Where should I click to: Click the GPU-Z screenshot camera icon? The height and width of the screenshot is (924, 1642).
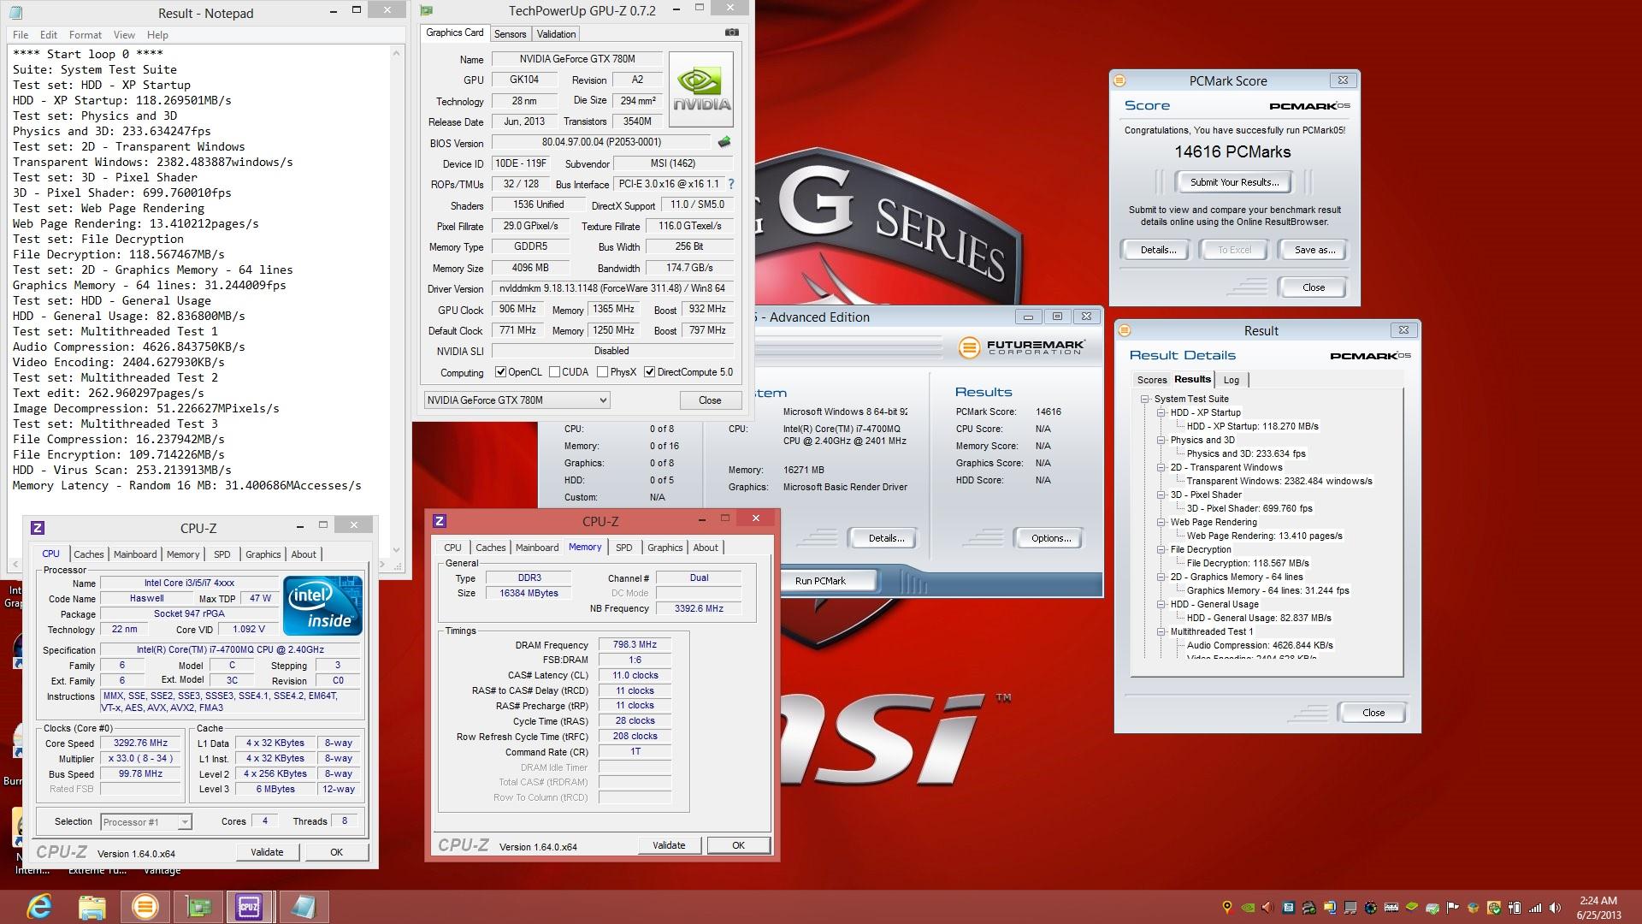coord(732,33)
